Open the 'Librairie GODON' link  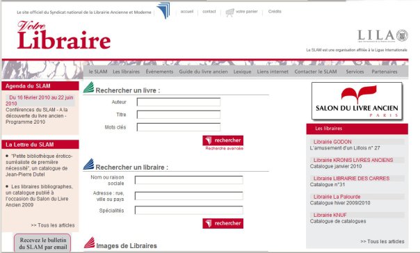coord(332,142)
